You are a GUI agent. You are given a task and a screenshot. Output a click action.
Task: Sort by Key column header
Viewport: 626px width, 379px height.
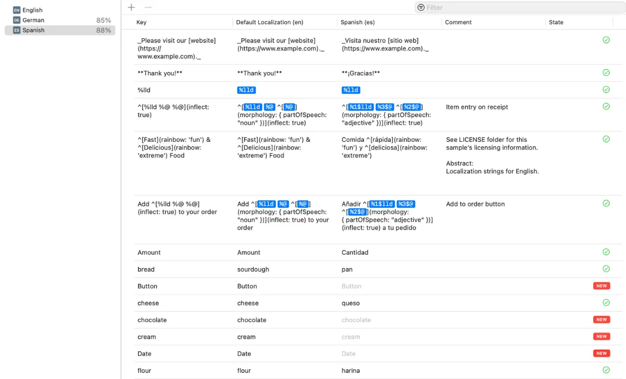coord(141,22)
